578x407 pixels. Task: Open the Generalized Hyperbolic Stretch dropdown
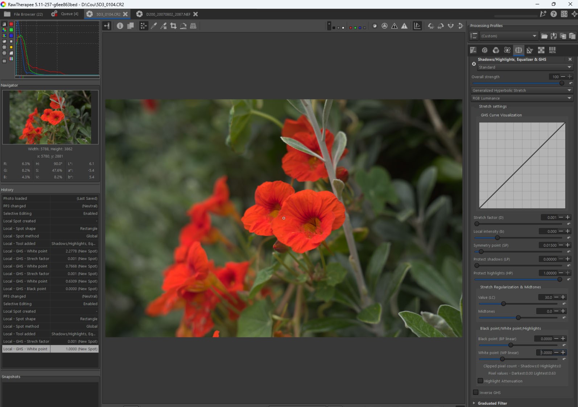point(521,90)
